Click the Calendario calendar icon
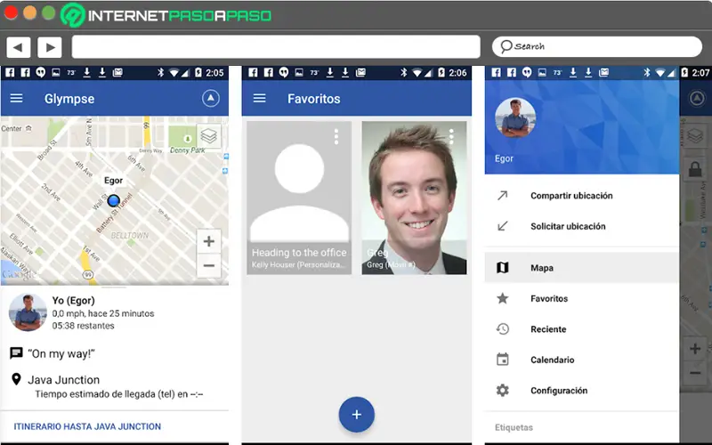This screenshot has width=712, height=445. point(502,360)
